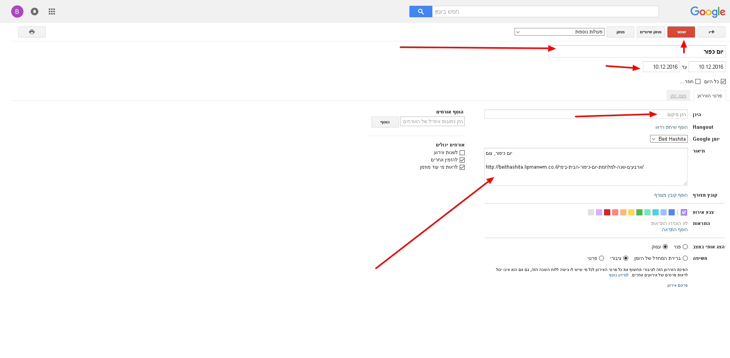730x358 pixels.
Task: Open the end date 10.12.2016 picker
Action: pos(661,67)
